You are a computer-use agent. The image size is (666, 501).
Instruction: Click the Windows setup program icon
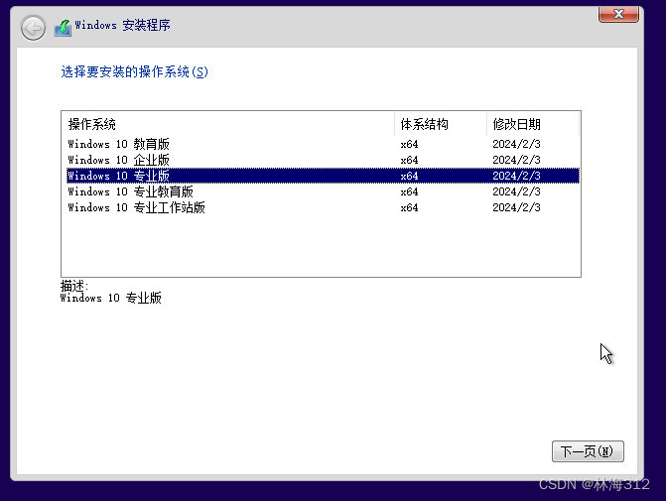pos(63,28)
